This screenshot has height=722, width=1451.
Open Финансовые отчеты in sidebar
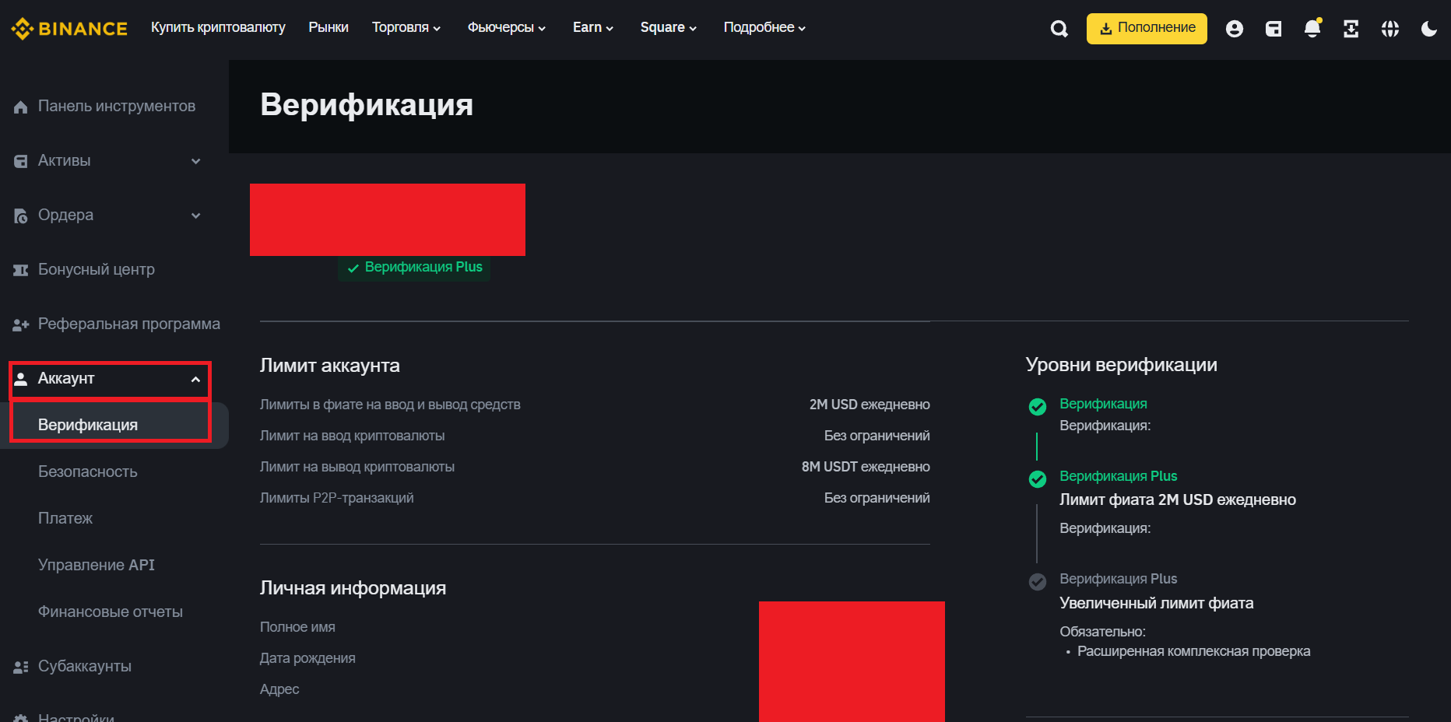111,612
